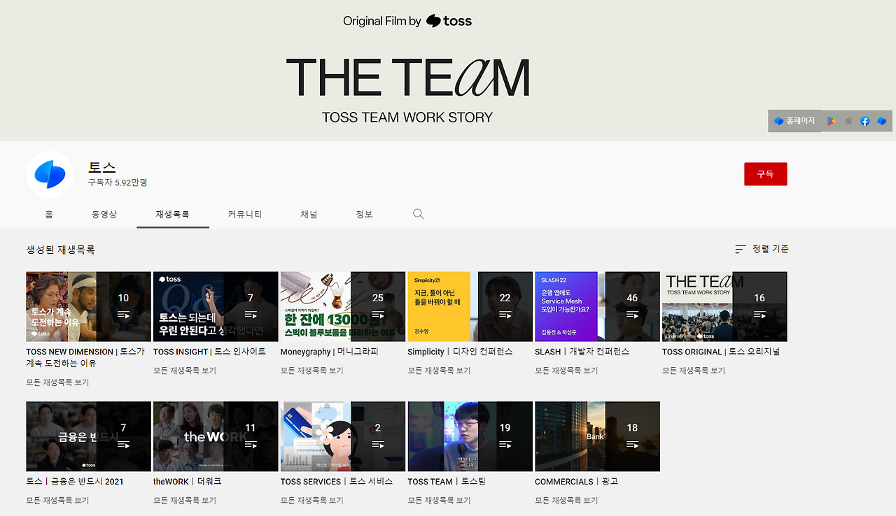Switch to the 커뮤니티 tab

tap(245, 214)
